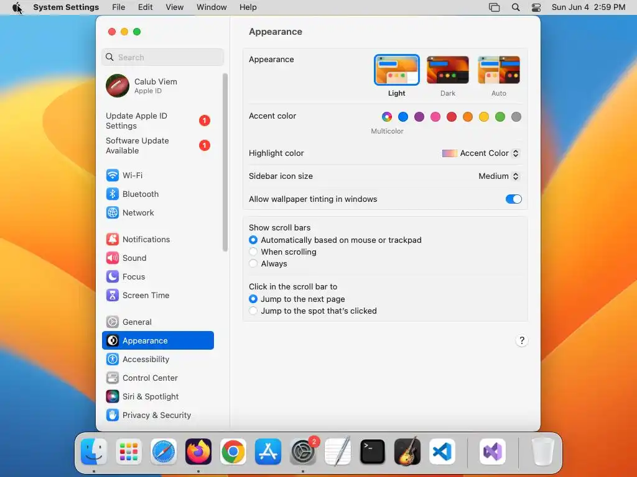The height and width of the screenshot is (477, 637).
Task: Open Visual Studio purple icon in Dock
Action: (493, 452)
